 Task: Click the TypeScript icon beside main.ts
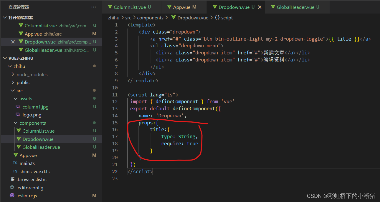(x=14, y=163)
